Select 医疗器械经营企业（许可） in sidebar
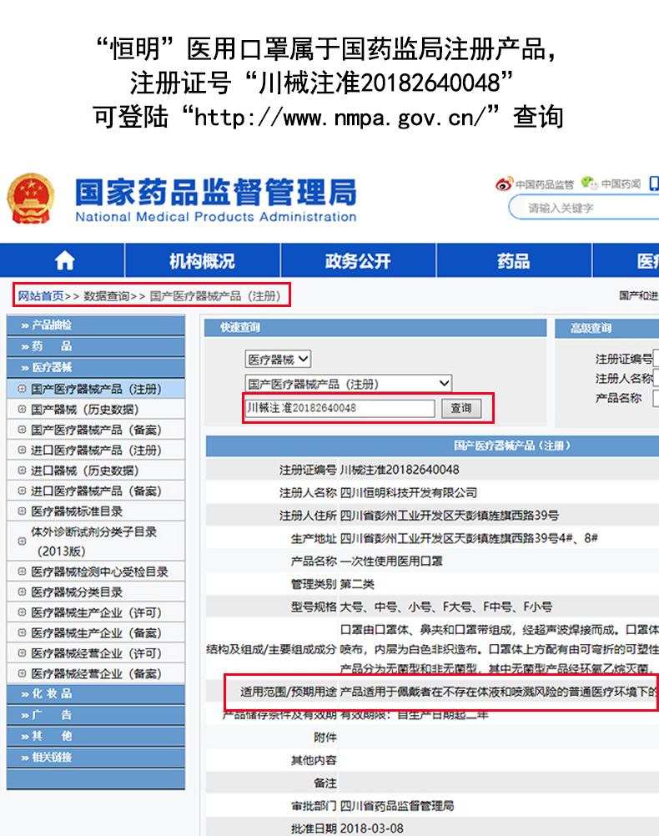 click(96, 653)
